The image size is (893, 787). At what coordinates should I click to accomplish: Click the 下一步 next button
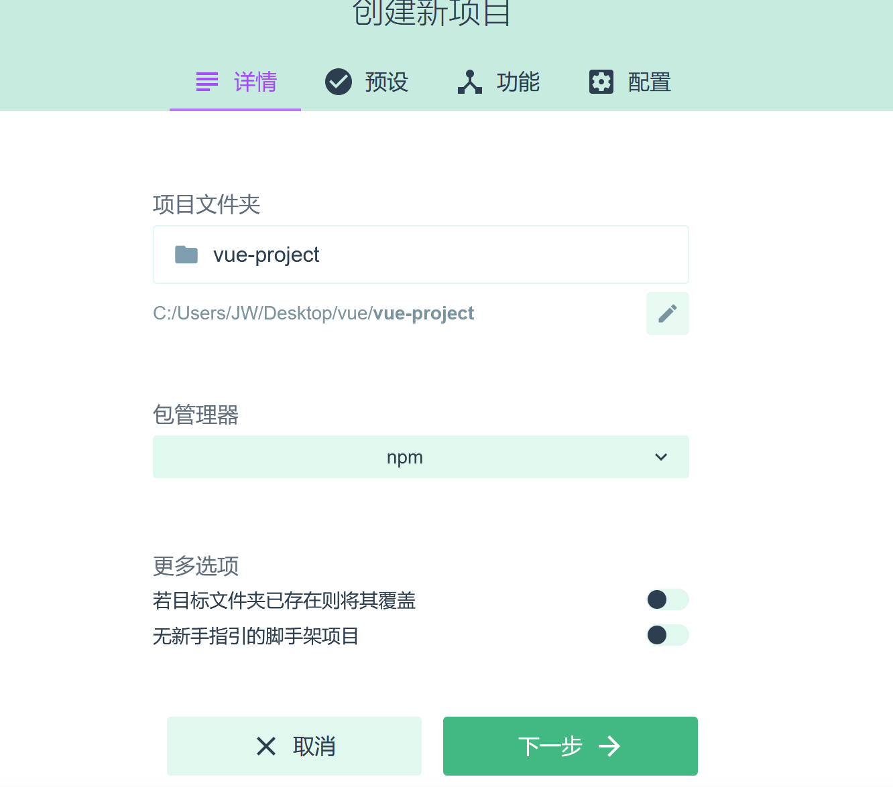(571, 746)
